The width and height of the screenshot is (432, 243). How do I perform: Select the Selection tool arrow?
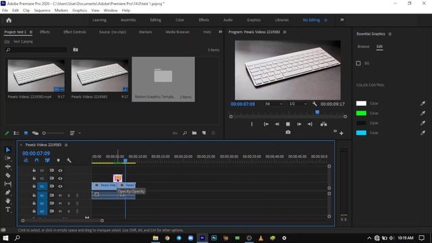click(x=8, y=150)
